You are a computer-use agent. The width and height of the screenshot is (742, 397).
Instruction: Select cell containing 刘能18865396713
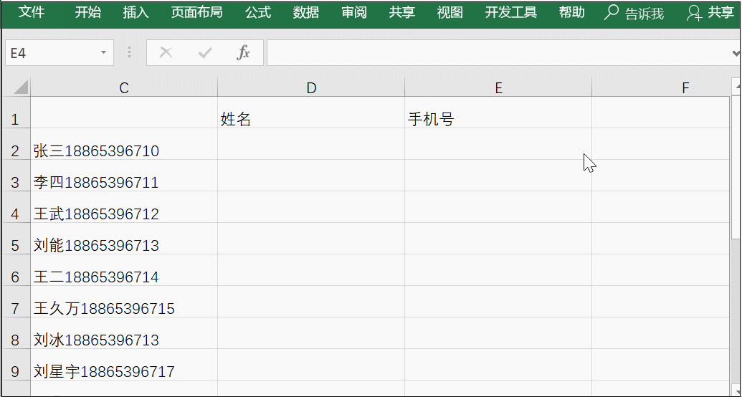tap(124, 239)
